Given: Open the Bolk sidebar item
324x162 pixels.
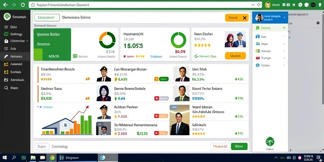Looking at the screenshot, I should pyautogui.click(x=13, y=27).
